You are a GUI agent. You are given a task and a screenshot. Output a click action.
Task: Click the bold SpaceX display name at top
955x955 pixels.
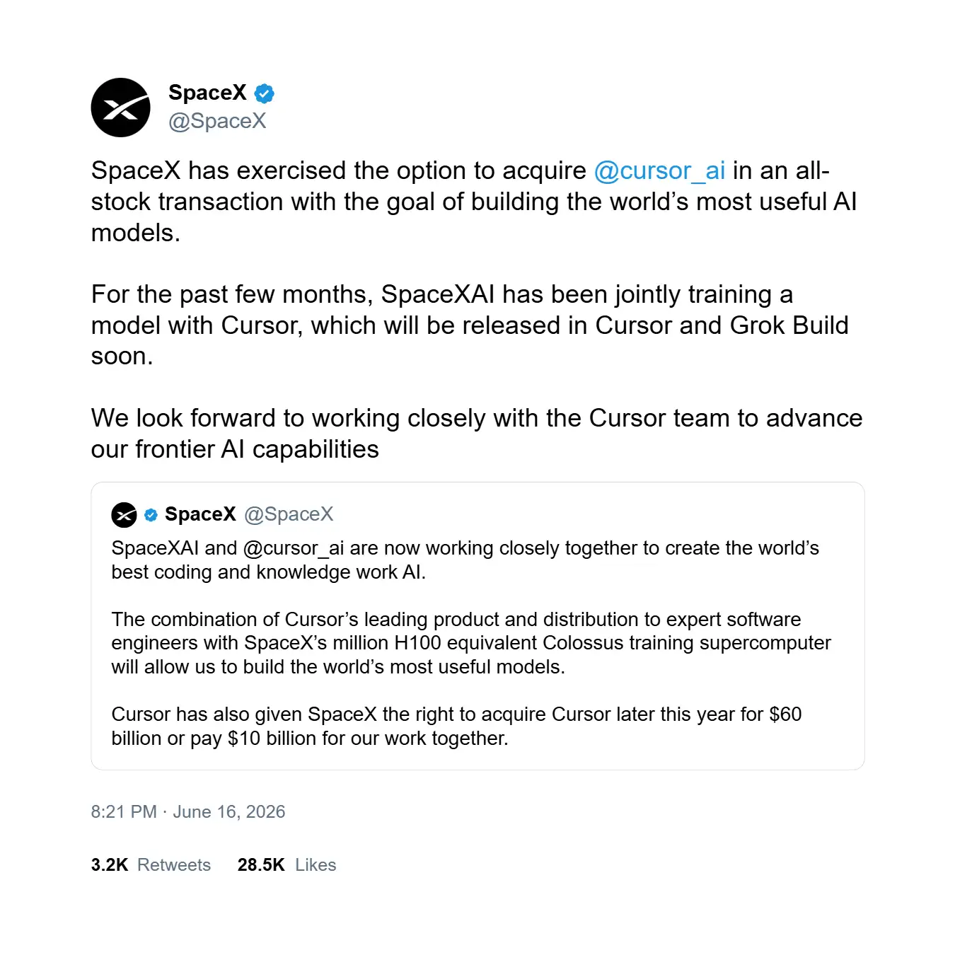(207, 93)
